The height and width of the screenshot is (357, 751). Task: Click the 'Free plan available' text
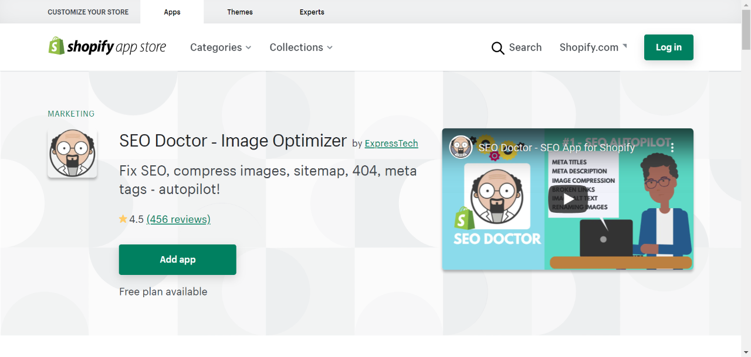[x=163, y=291]
